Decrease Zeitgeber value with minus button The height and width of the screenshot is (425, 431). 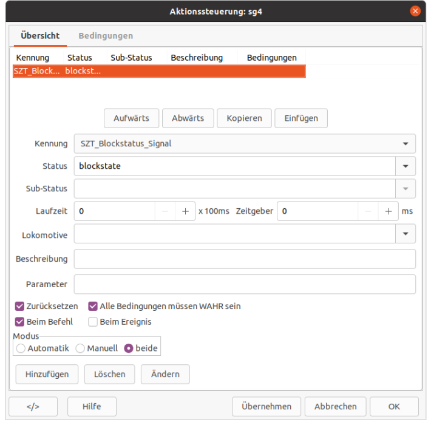[x=368, y=211]
